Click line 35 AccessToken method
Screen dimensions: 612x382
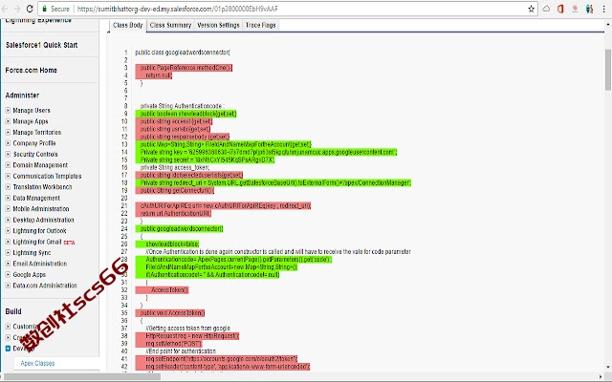point(172,313)
